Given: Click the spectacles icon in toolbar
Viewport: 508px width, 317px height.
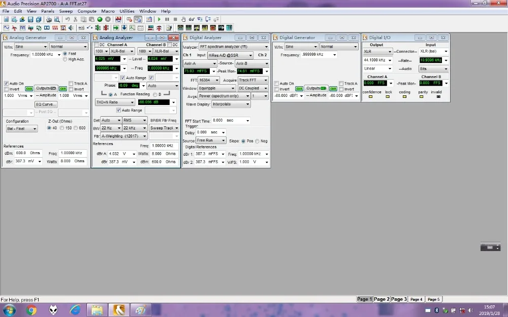Looking at the screenshot, I should click(x=192, y=19).
